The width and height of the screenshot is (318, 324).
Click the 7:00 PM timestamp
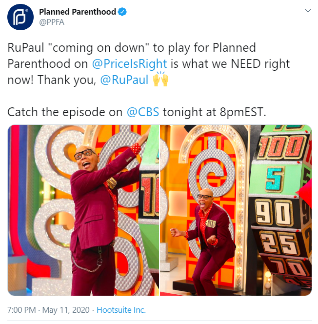click(21, 310)
